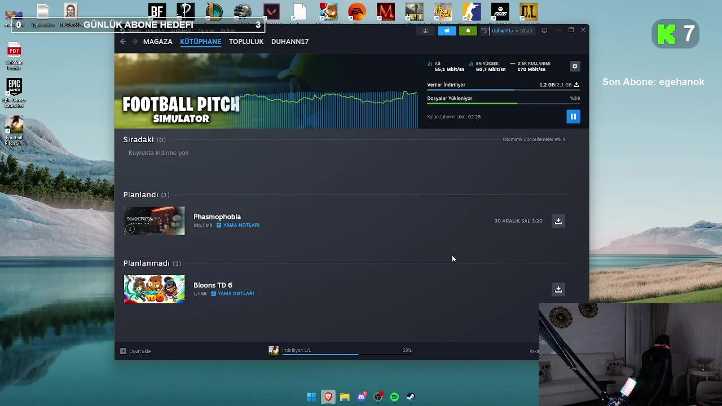Screen dimensions: 722x406
Task: Open Discord from taskbar
Action: 362,397
